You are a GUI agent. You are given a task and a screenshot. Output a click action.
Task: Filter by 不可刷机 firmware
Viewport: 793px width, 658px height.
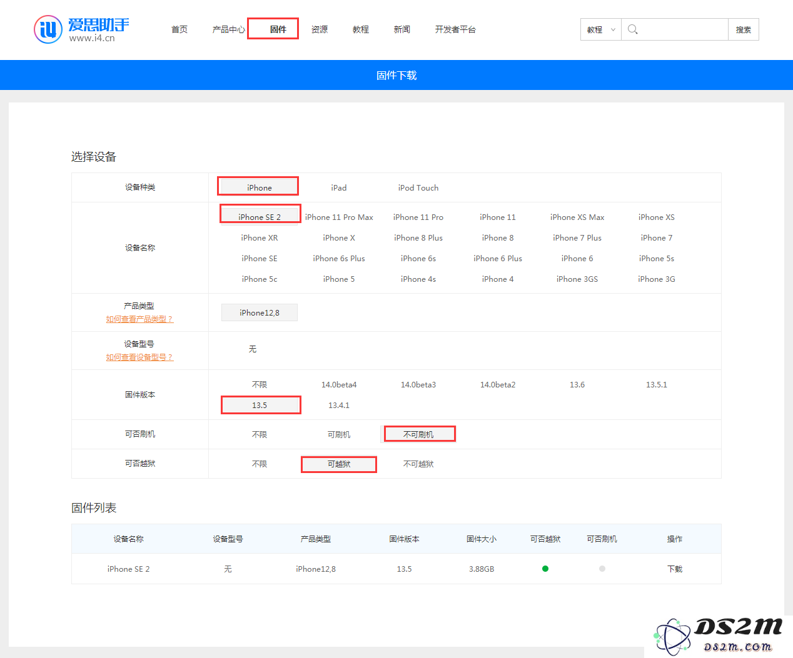(x=418, y=434)
